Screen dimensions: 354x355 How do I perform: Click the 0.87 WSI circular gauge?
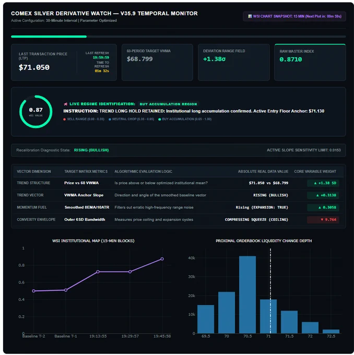coord(36,112)
